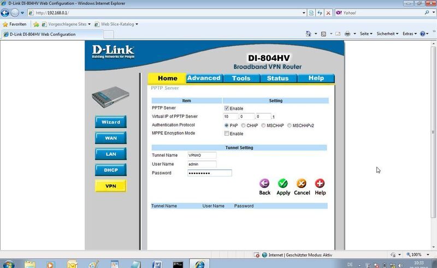The image size is (437, 268).
Task: Open page help via red plus icon
Action: tap(320, 183)
